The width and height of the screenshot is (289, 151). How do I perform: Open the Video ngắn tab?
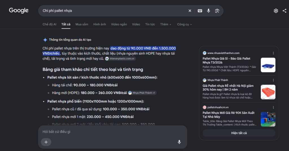coord(119,24)
